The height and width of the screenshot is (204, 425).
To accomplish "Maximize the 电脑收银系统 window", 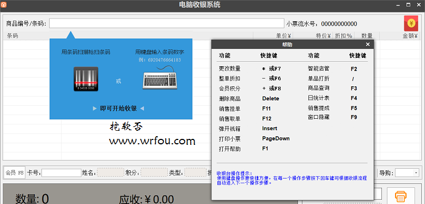I will 408,4.
